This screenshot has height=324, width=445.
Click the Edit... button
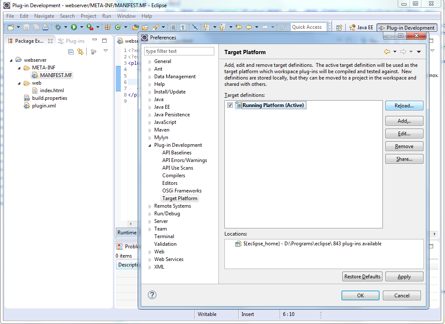[404, 134]
